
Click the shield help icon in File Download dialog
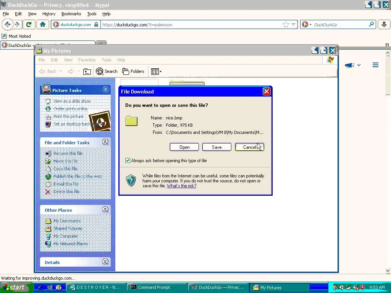click(131, 180)
